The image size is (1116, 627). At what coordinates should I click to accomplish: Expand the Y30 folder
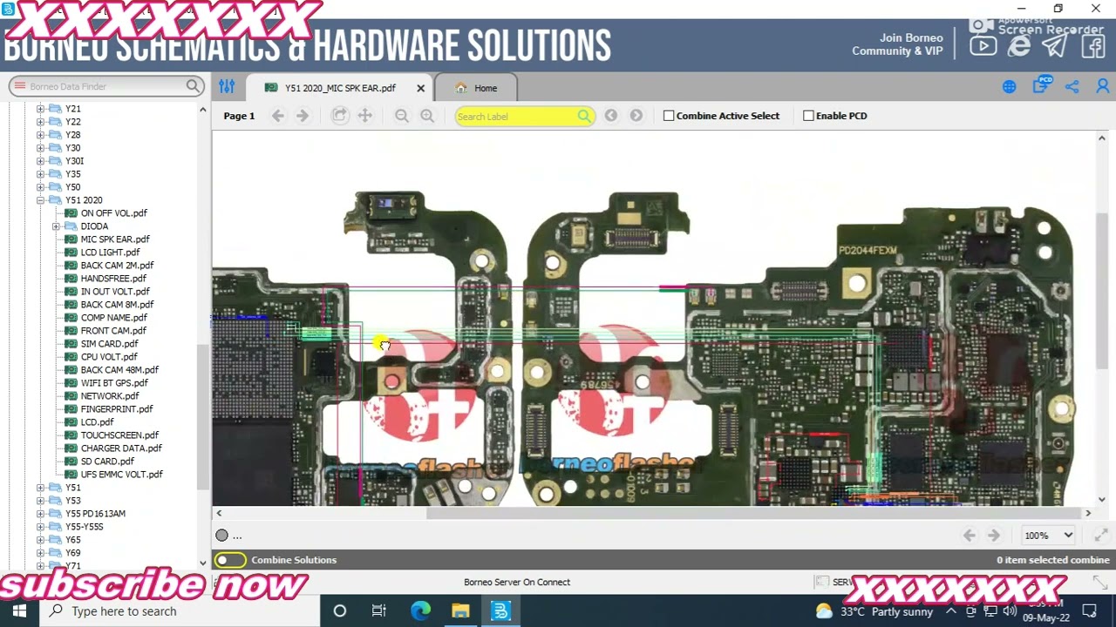(40, 148)
